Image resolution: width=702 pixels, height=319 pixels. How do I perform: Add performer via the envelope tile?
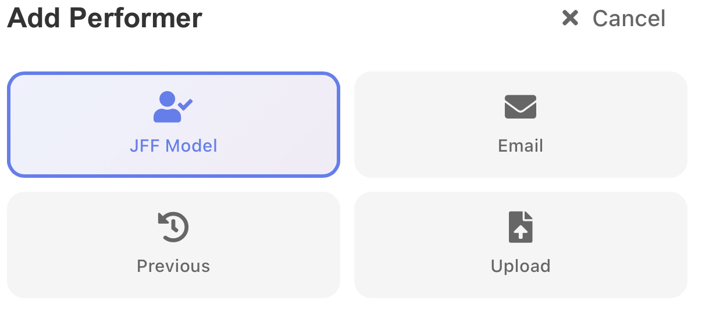(521, 124)
